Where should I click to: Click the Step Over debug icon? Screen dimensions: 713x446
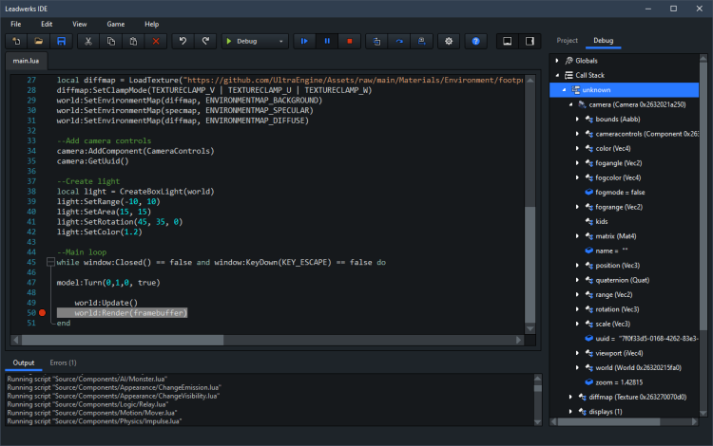coord(399,42)
